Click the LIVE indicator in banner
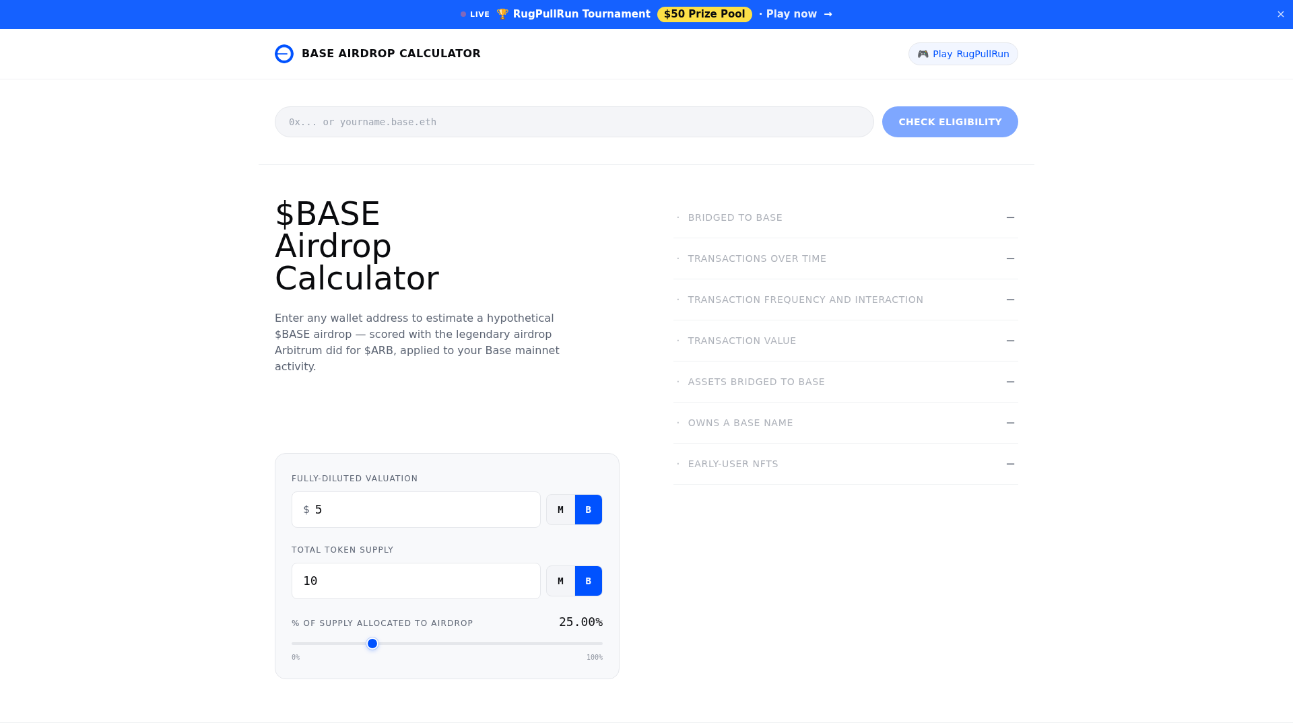1293x727 pixels. (475, 14)
